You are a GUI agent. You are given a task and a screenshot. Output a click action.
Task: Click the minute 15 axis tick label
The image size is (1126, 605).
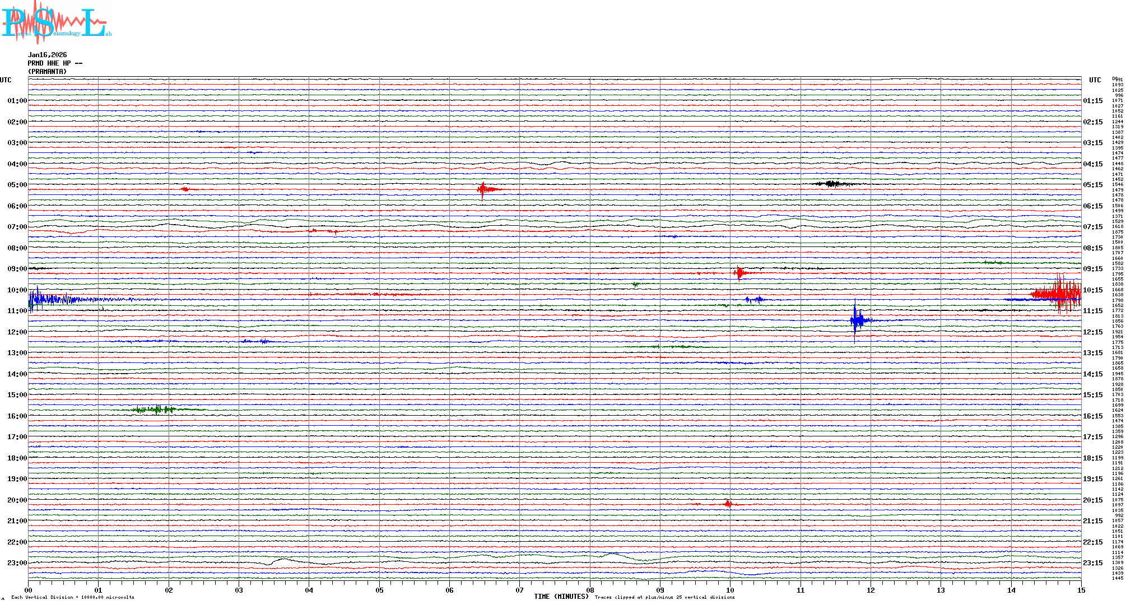pos(1081,590)
